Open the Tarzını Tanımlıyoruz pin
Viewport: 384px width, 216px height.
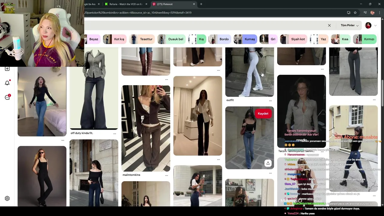pyautogui.click(x=301, y=111)
